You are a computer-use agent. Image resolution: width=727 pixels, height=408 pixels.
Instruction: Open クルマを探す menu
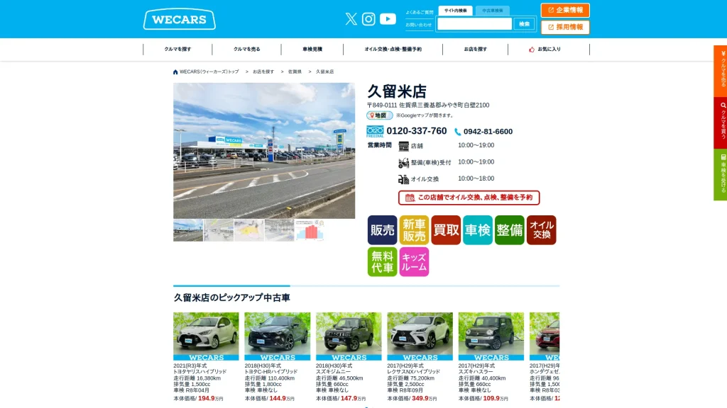click(177, 49)
